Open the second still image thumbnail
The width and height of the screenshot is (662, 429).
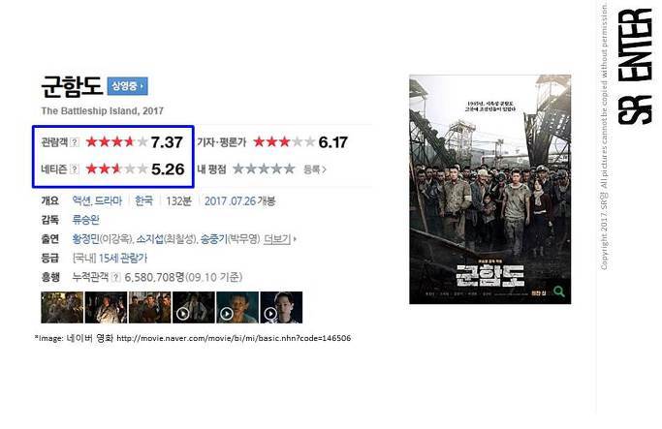pyautogui.click(x=106, y=308)
